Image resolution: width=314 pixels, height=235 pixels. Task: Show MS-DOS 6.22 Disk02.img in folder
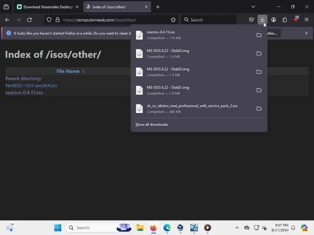click(x=259, y=72)
